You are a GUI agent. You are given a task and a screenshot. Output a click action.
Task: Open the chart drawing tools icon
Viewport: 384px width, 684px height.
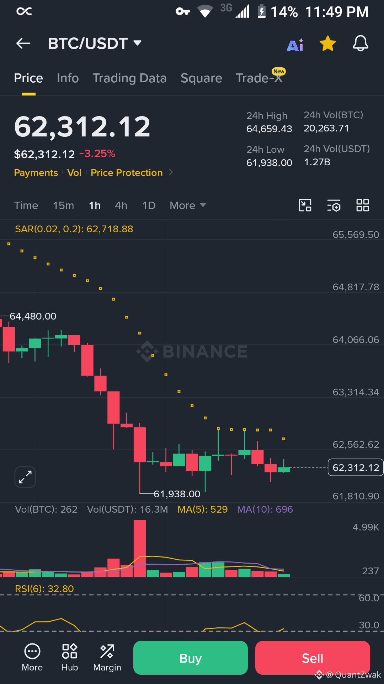[305, 205]
